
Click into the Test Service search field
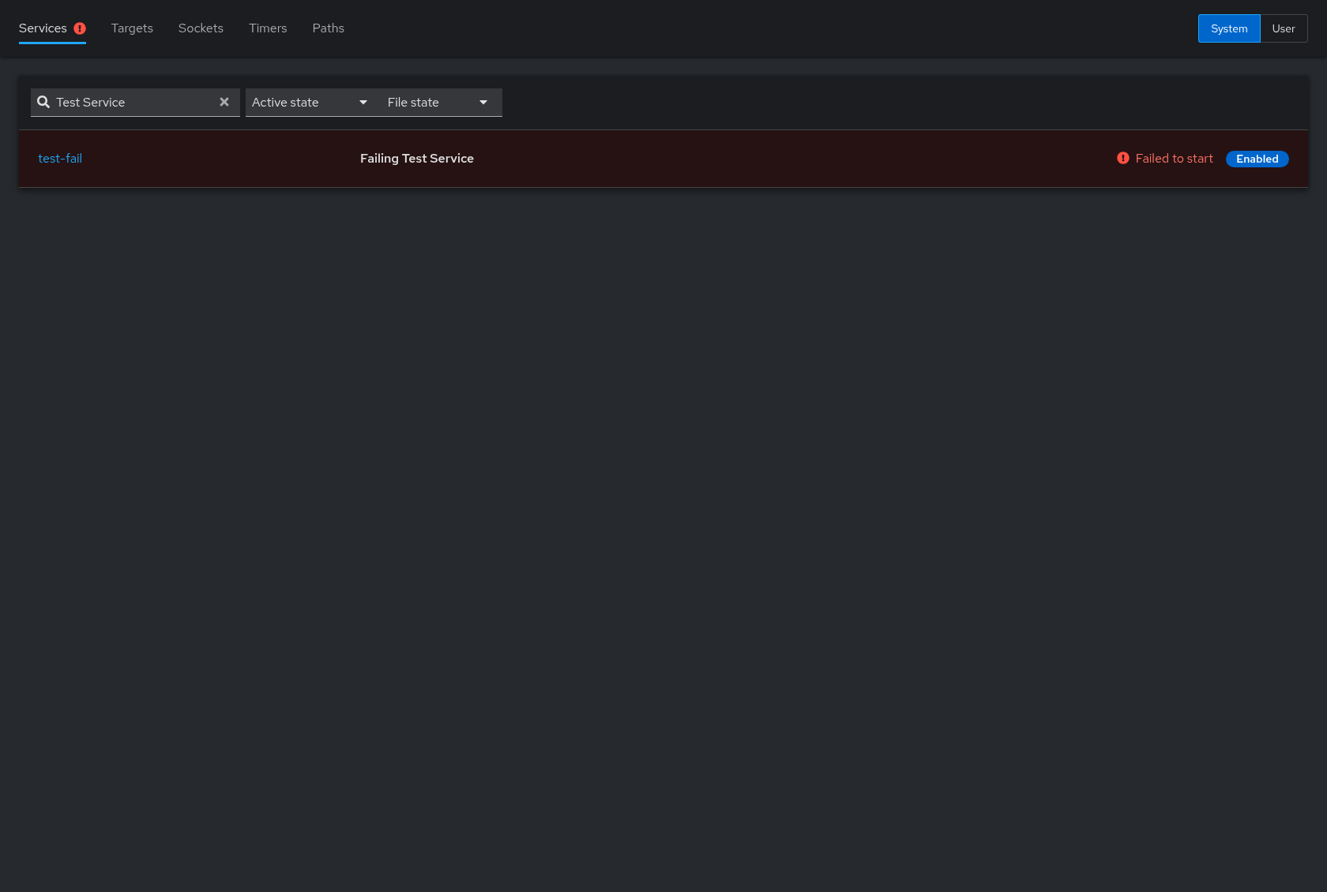pos(135,103)
